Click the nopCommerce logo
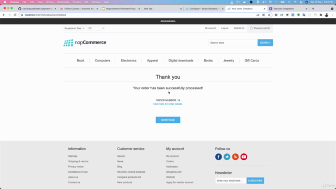The image size is (336, 189). 85,43
